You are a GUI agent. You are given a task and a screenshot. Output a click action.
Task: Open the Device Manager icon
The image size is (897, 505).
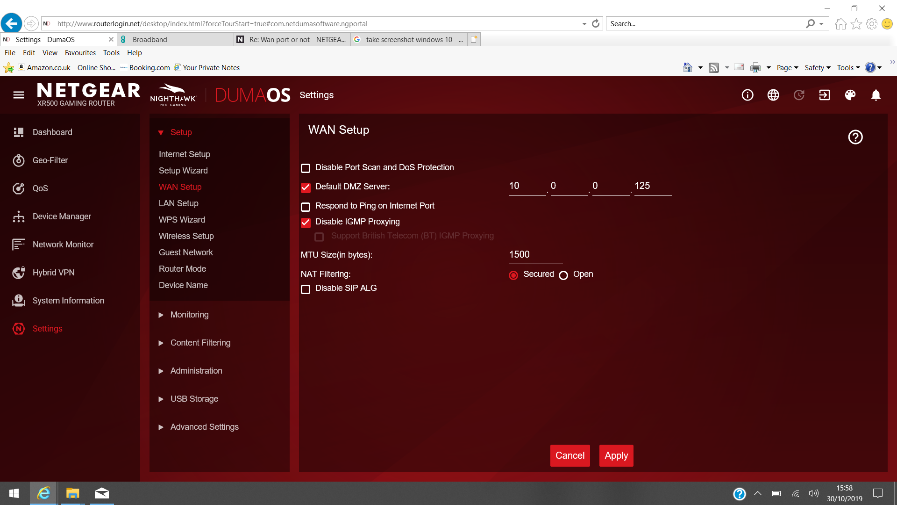tap(19, 216)
